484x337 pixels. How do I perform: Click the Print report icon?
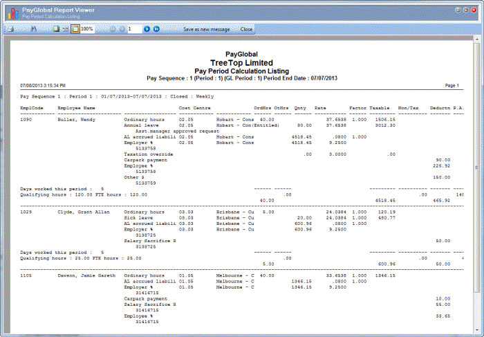tap(11, 29)
